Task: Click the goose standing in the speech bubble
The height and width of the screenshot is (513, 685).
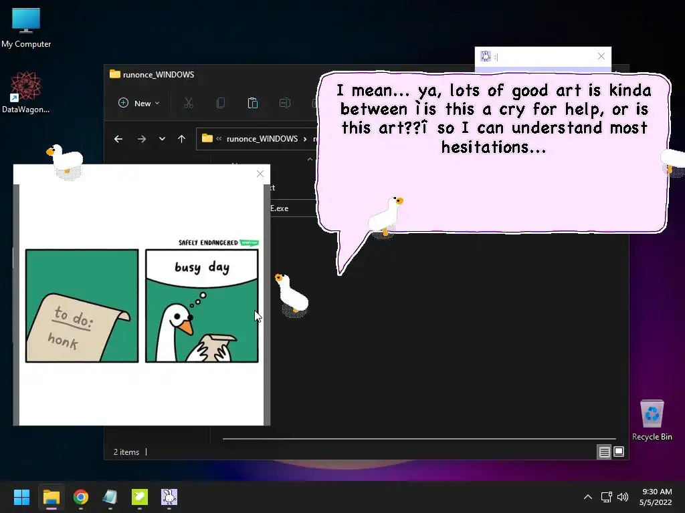Action: 386,216
